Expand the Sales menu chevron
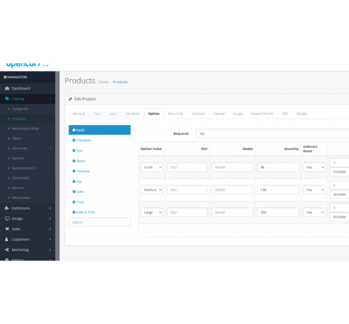Screen dimensions: 349x324 (50, 229)
